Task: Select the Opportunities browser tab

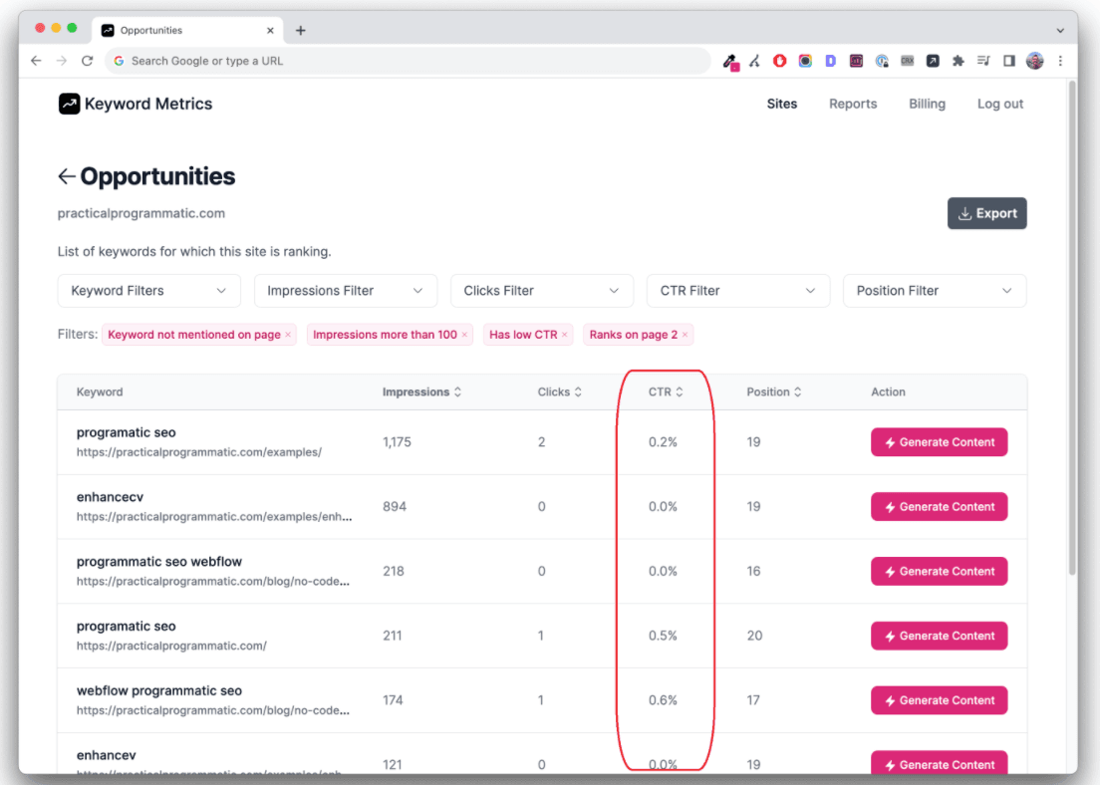Action: tap(188, 30)
